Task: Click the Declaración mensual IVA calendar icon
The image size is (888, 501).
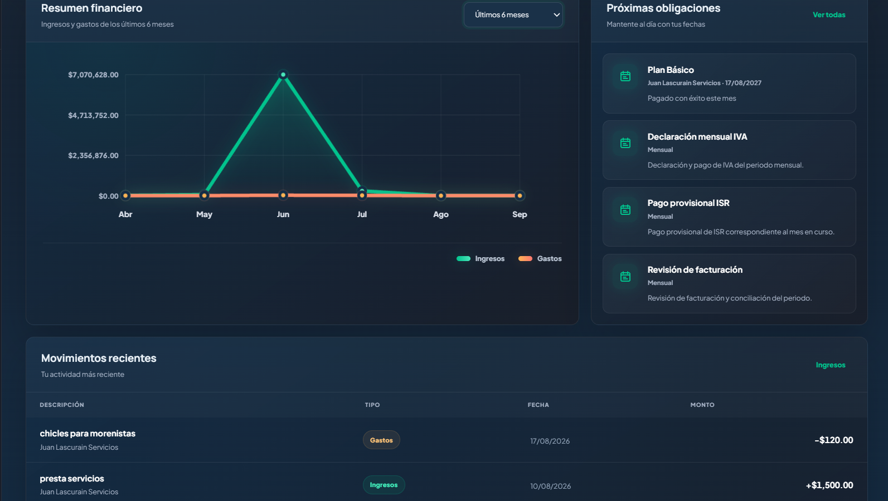Action: [x=625, y=143]
